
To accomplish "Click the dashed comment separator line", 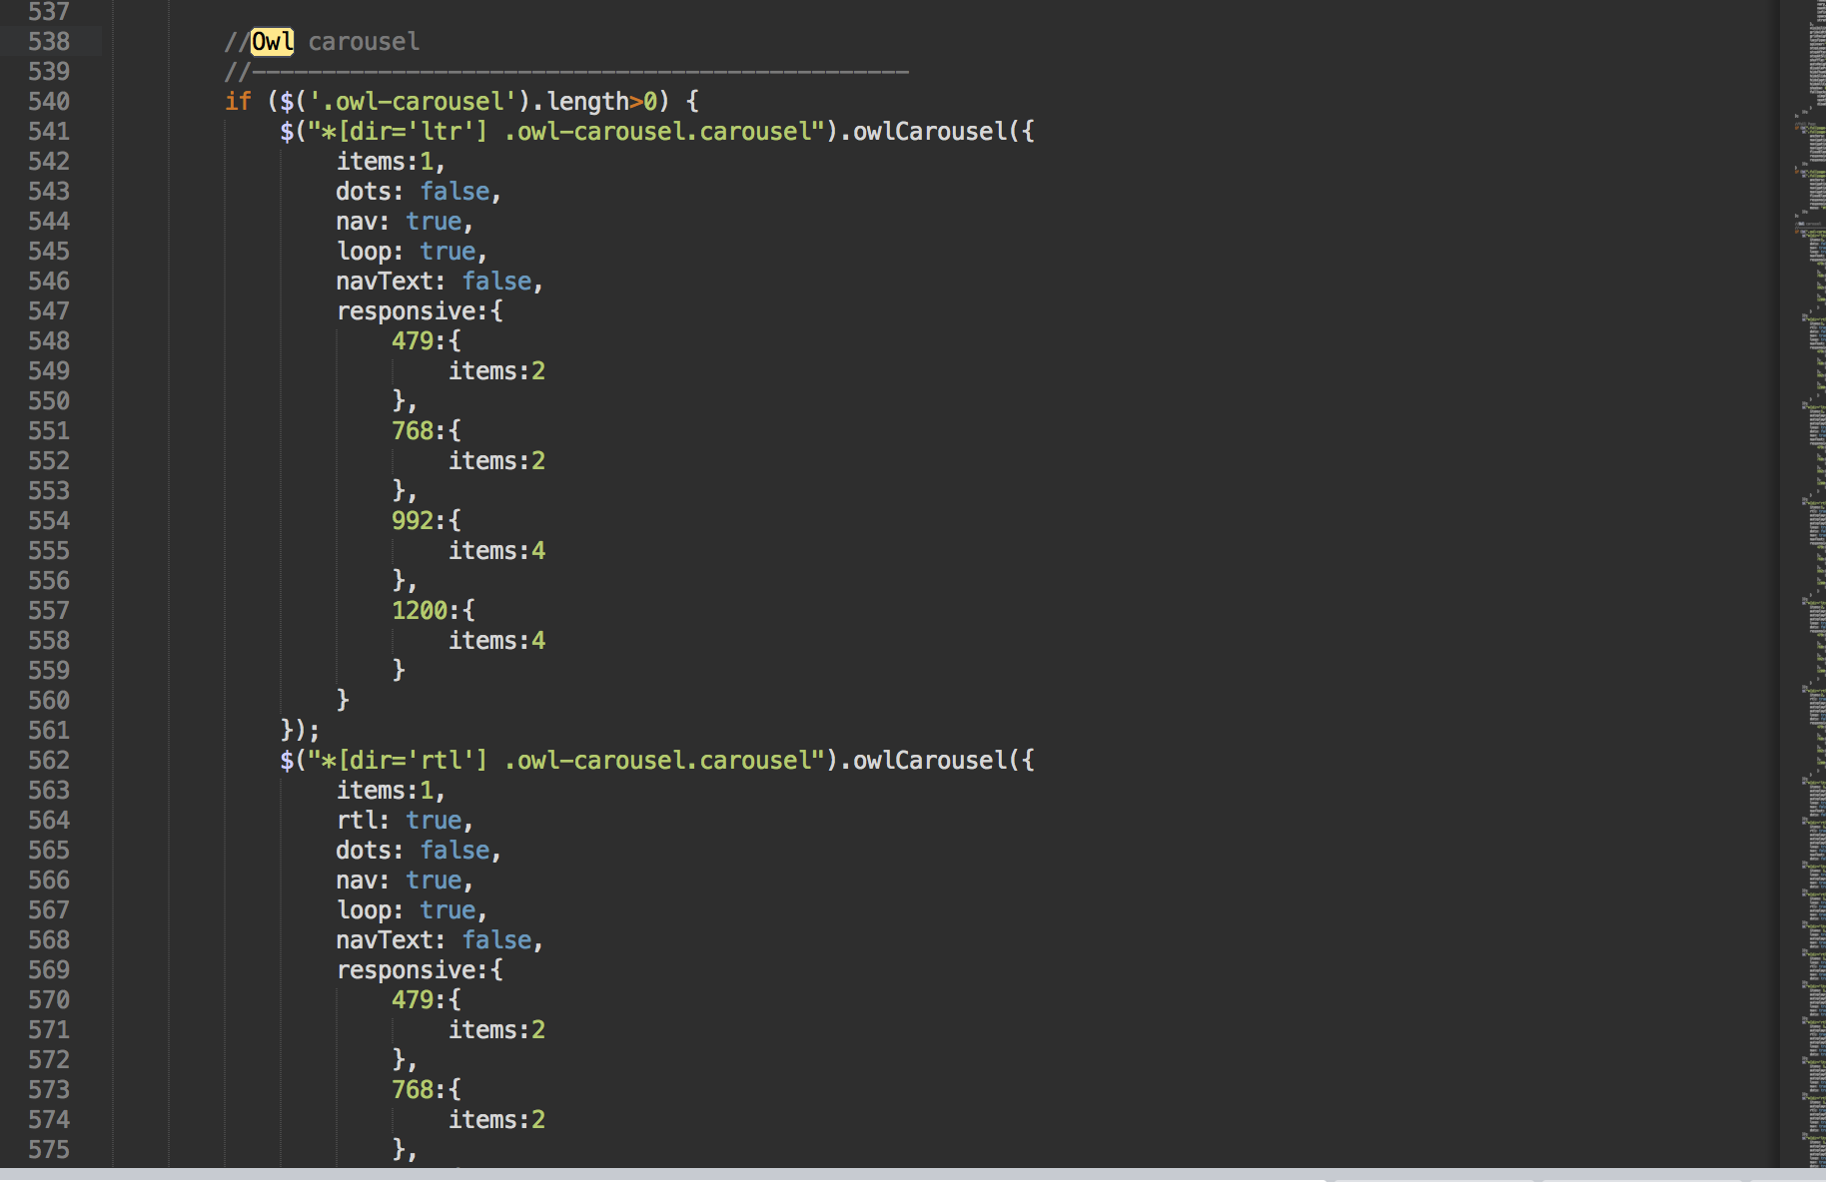I will click(579, 71).
